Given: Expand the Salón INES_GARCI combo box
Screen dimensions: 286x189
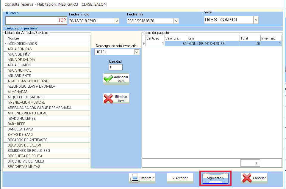Looking at the screenshot, I should coord(256,20).
